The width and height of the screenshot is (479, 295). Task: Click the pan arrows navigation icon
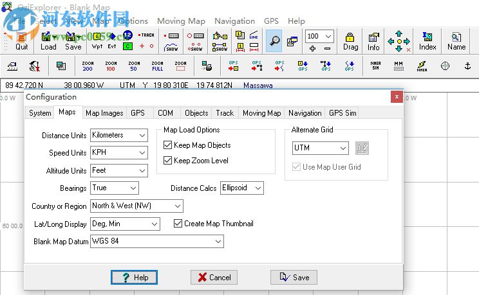pos(399,41)
